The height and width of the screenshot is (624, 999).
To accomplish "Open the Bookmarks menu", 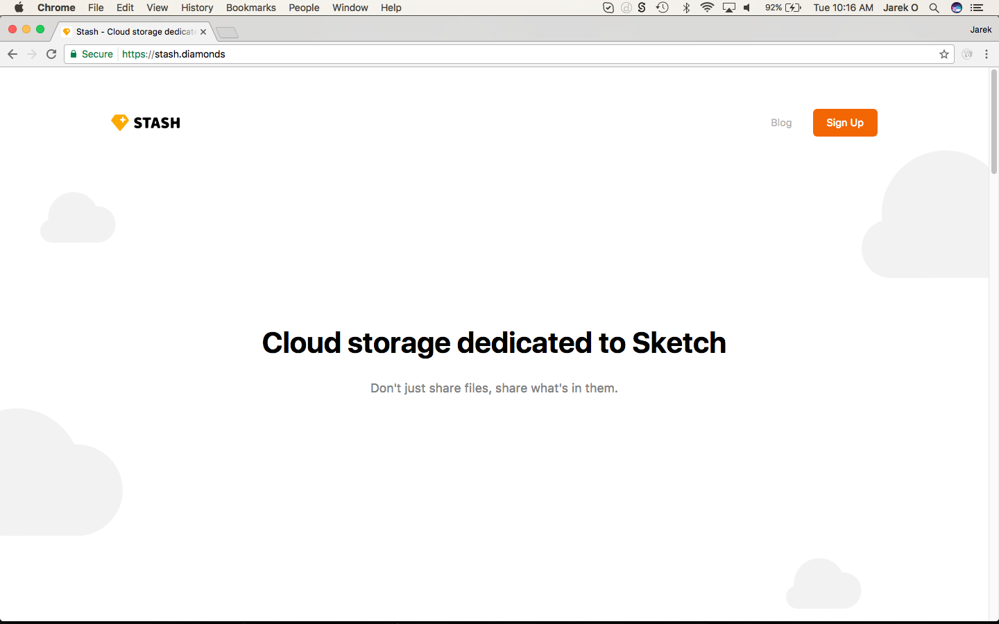I will (250, 8).
